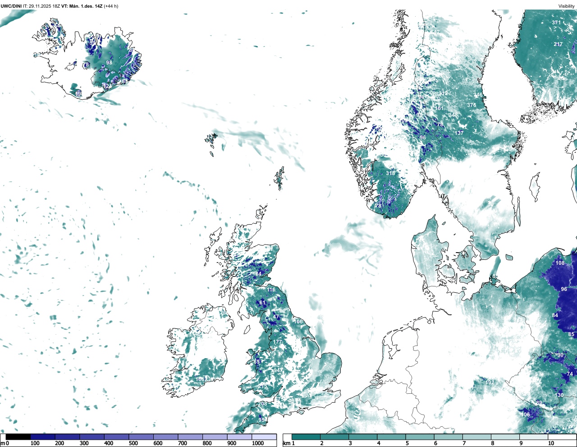Click the 7–8 km legend swatch
The width and height of the screenshot is (577, 447).
click(x=478, y=437)
